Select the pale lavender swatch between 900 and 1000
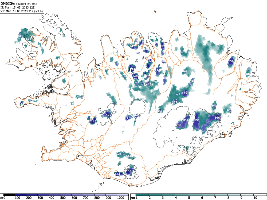Screen dimensions: 267x200 tap(111, 195)
